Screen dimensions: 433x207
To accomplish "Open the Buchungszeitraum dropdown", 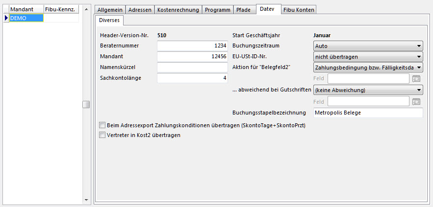I will pyautogui.click(x=368, y=46).
